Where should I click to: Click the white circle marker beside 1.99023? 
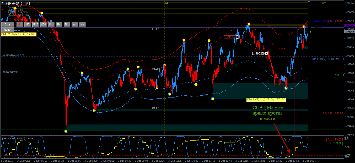point(266,53)
